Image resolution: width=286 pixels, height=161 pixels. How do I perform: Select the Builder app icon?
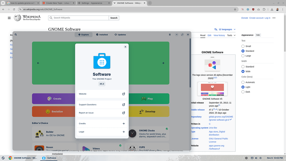(39, 134)
